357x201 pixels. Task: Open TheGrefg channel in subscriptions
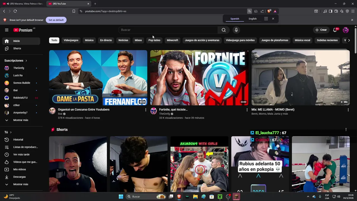[21, 68]
